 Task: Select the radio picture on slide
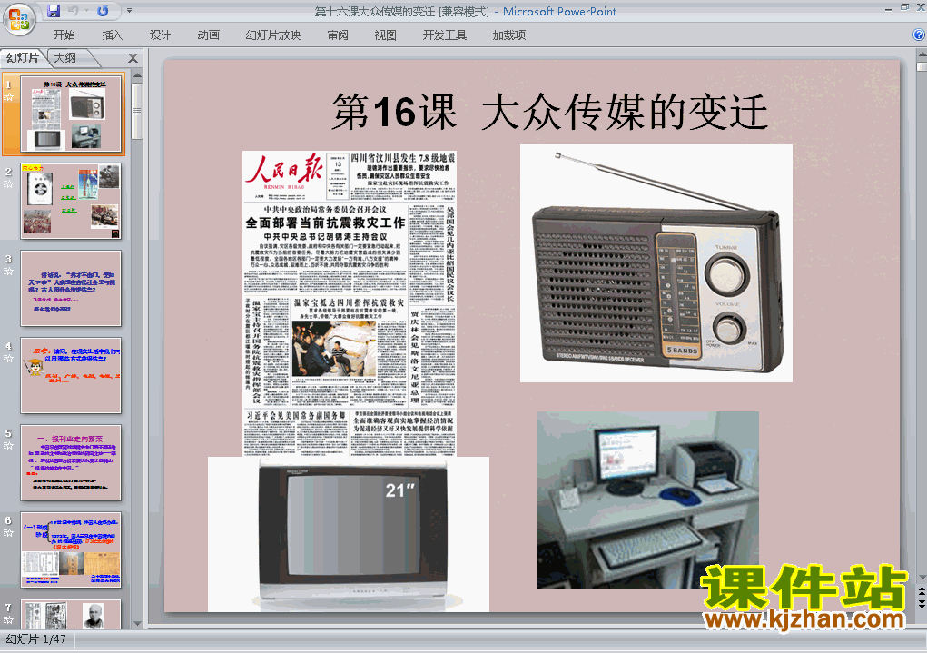[656, 263]
